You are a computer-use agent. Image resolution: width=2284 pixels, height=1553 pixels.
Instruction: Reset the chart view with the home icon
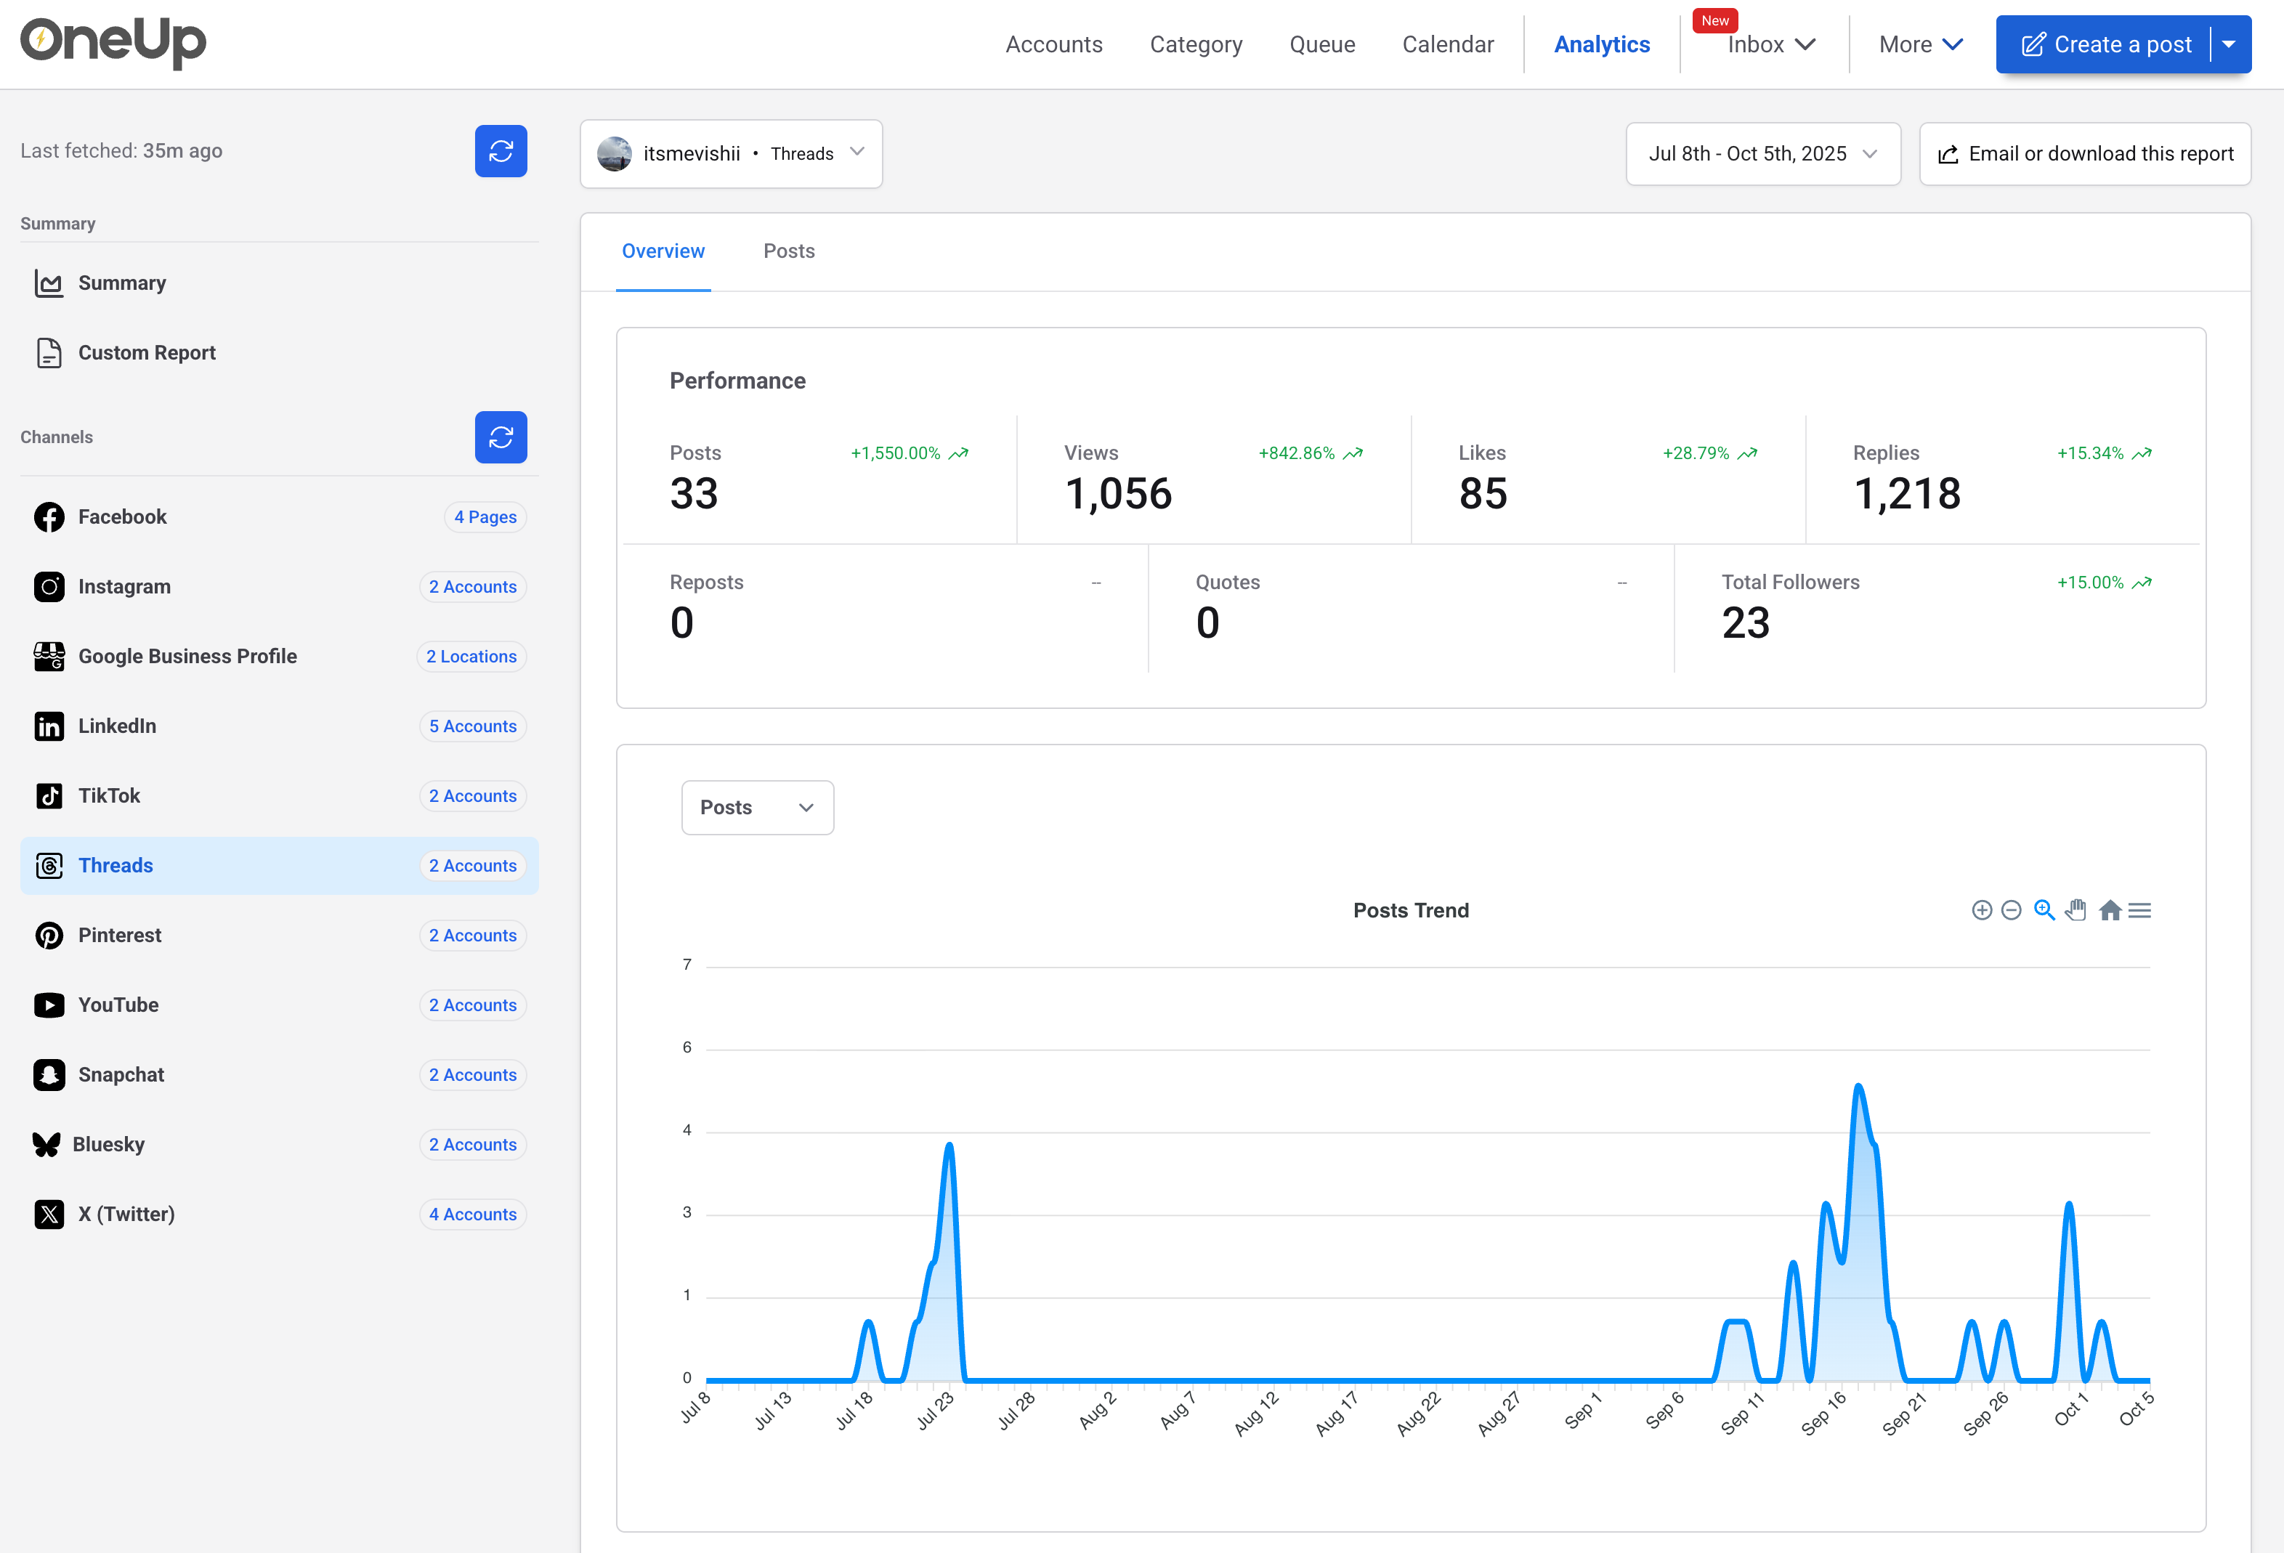click(2110, 910)
